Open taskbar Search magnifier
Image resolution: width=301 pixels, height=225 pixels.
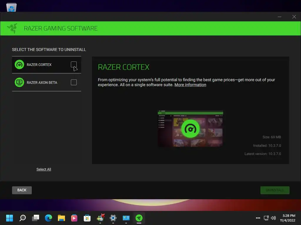[x=23, y=218]
